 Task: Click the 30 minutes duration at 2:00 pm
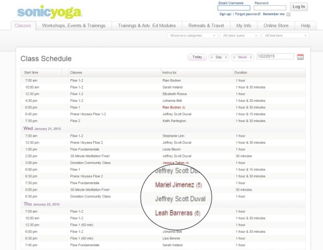coord(244,156)
